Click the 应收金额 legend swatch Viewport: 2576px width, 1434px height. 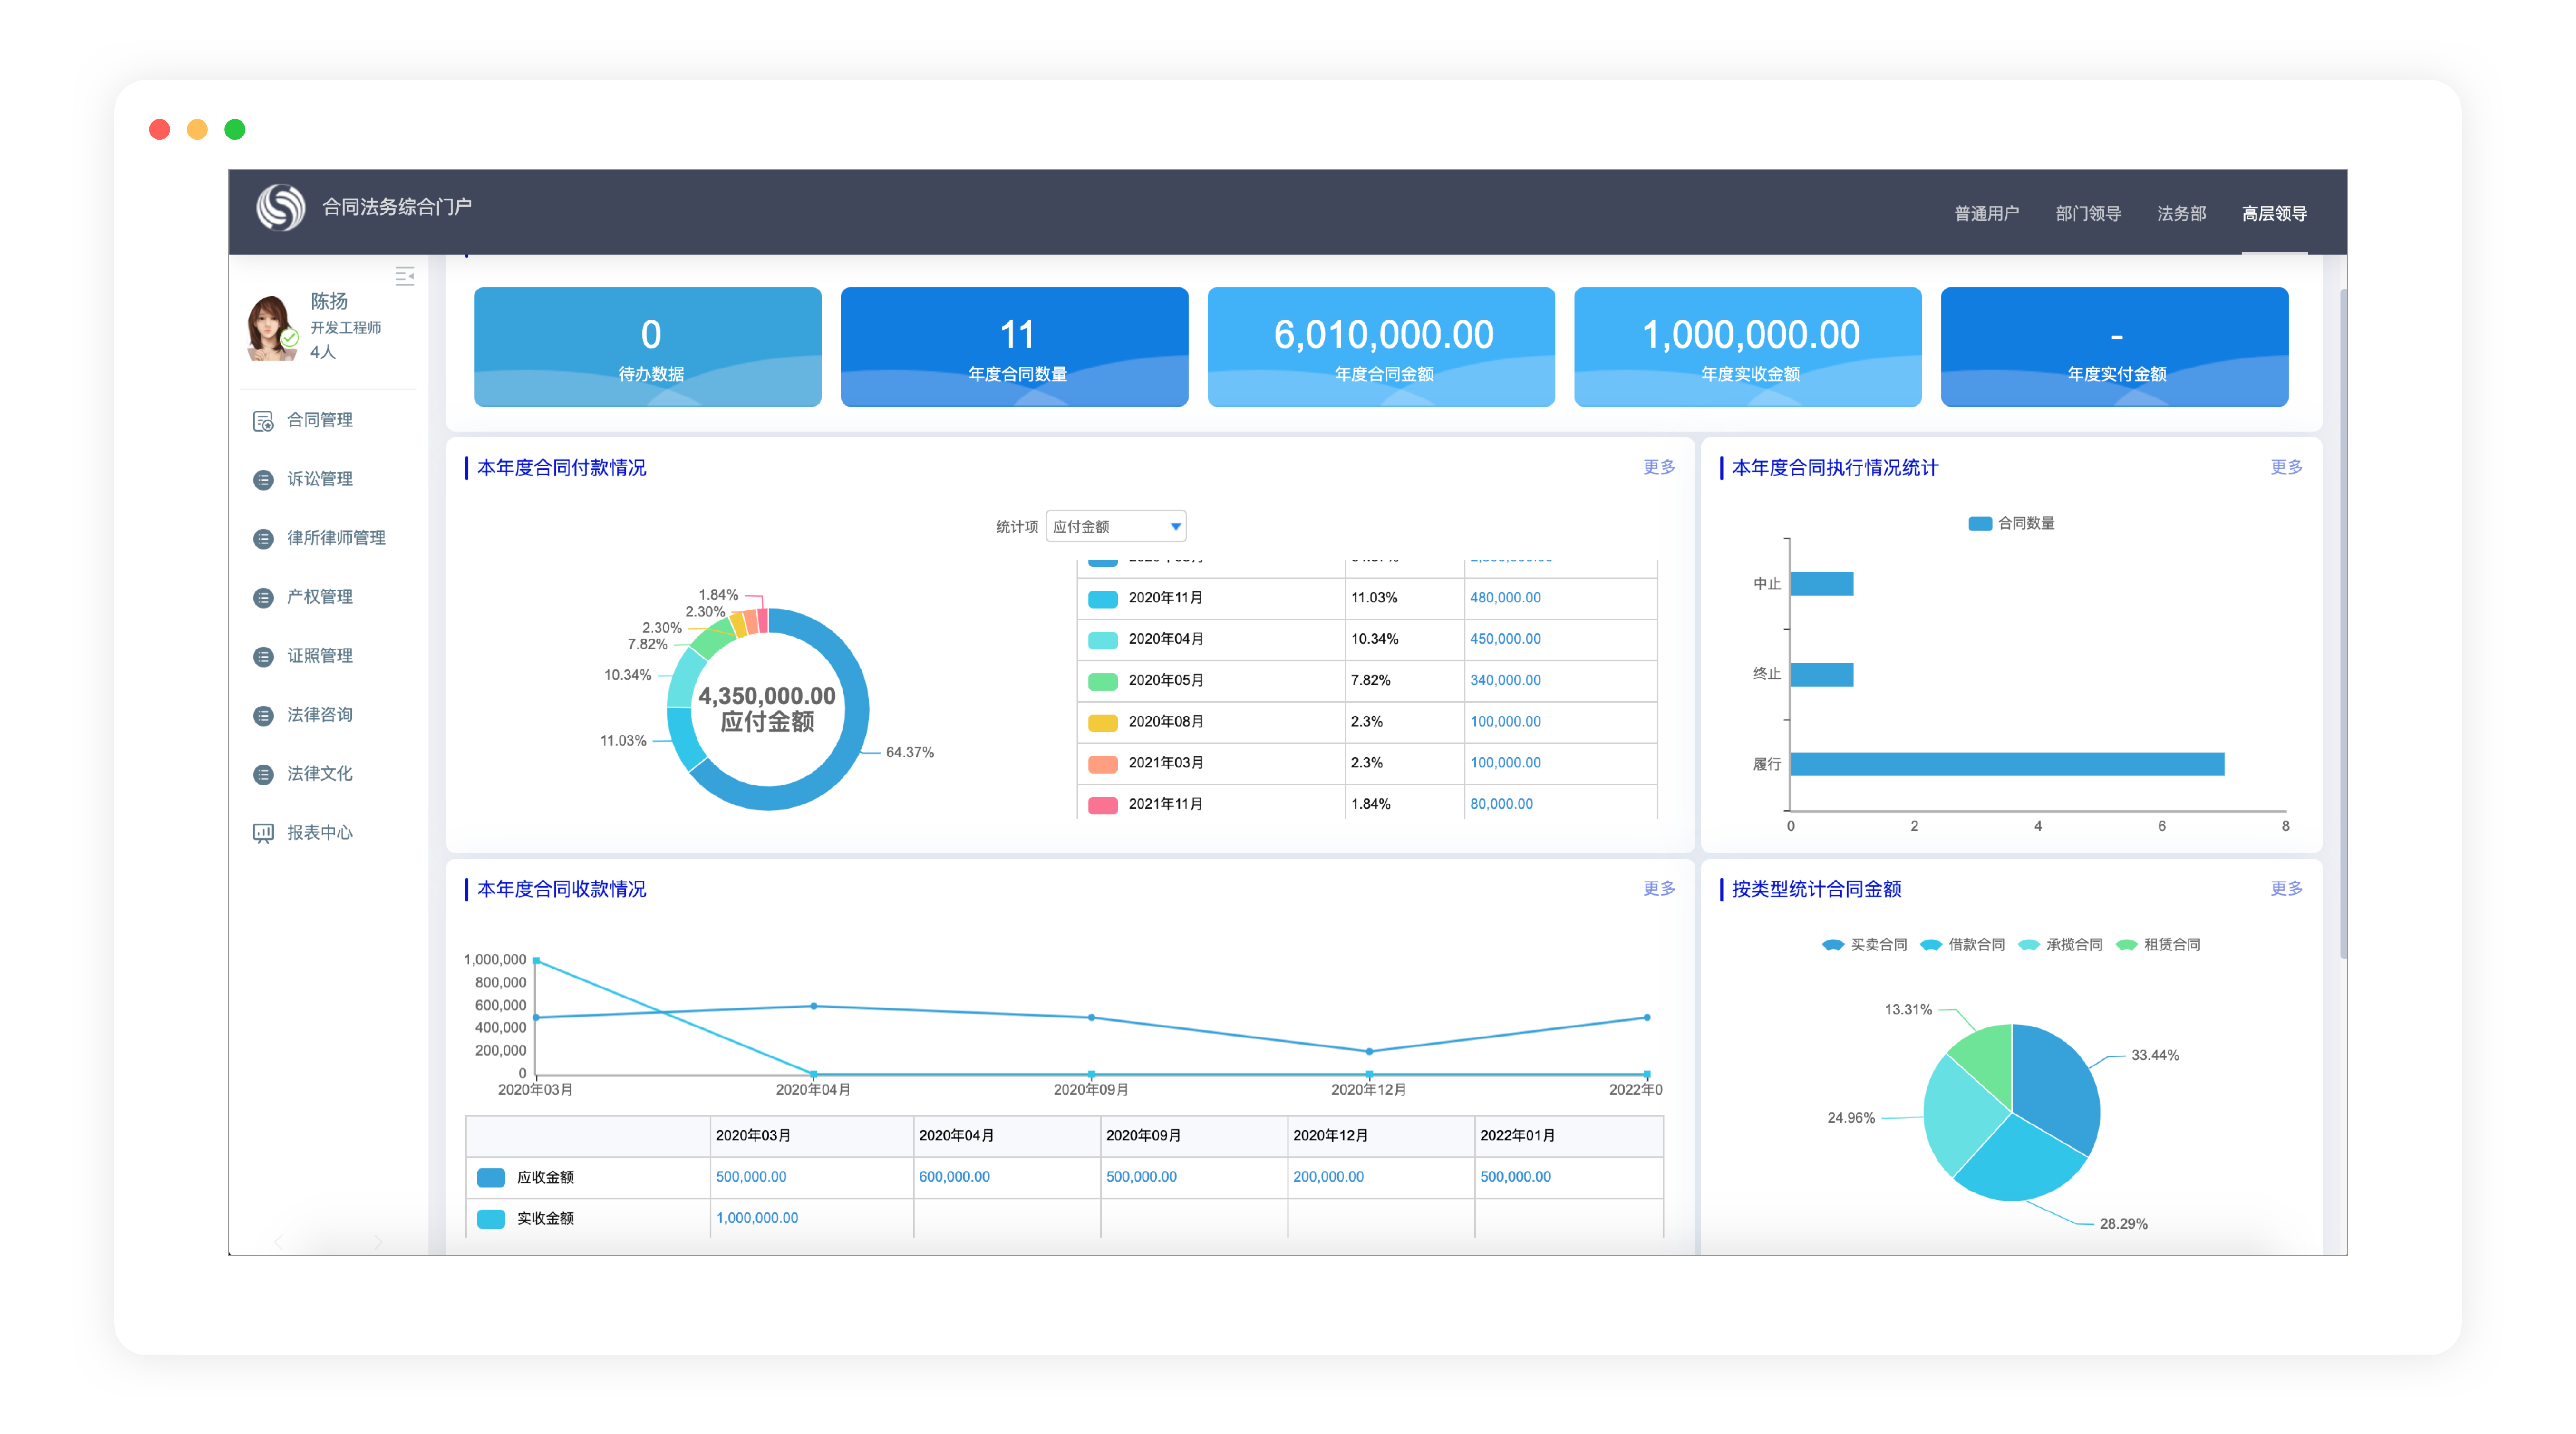(x=491, y=1178)
